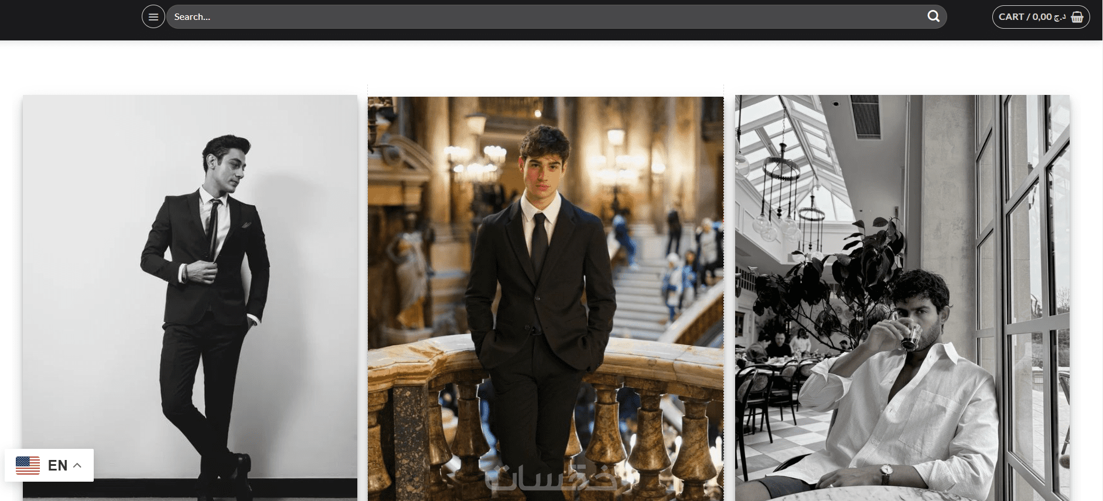Open the CART button
This screenshot has width=1103, height=501.
point(1041,17)
